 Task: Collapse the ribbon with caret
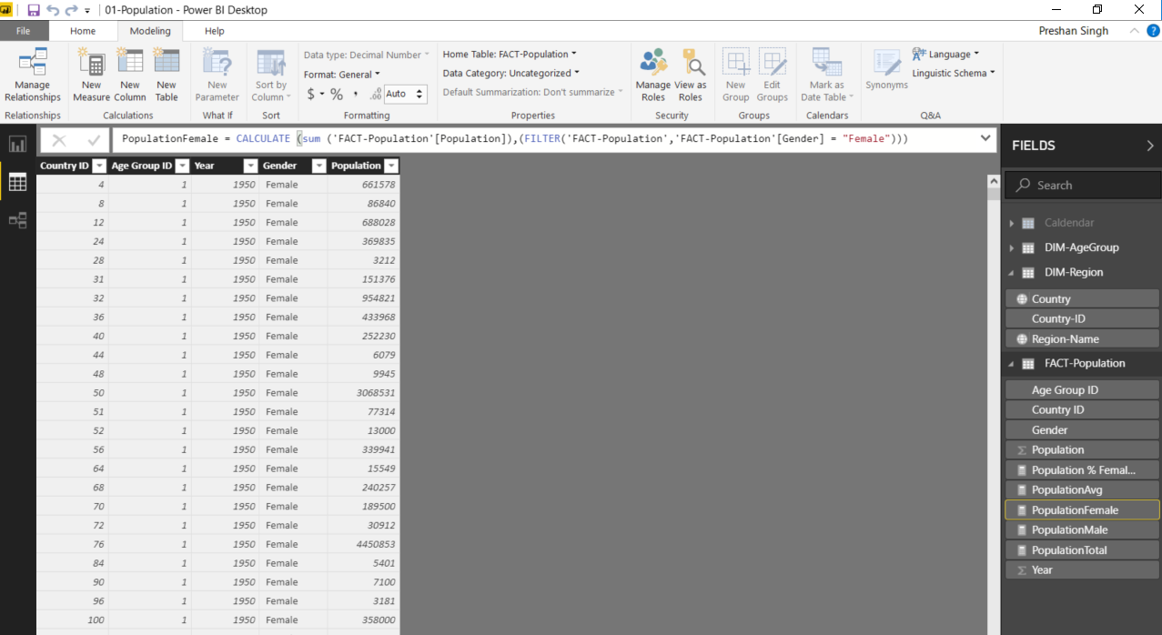click(x=1134, y=31)
